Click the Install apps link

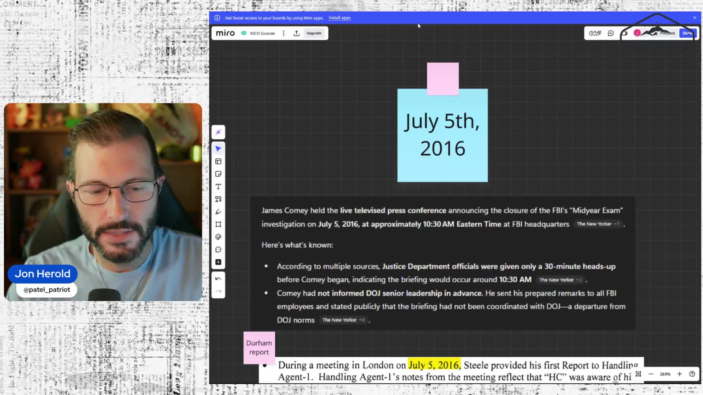(x=339, y=18)
